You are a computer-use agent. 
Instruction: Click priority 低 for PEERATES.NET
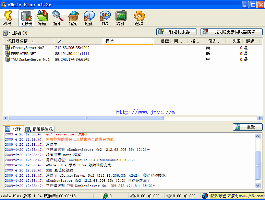click(208, 54)
